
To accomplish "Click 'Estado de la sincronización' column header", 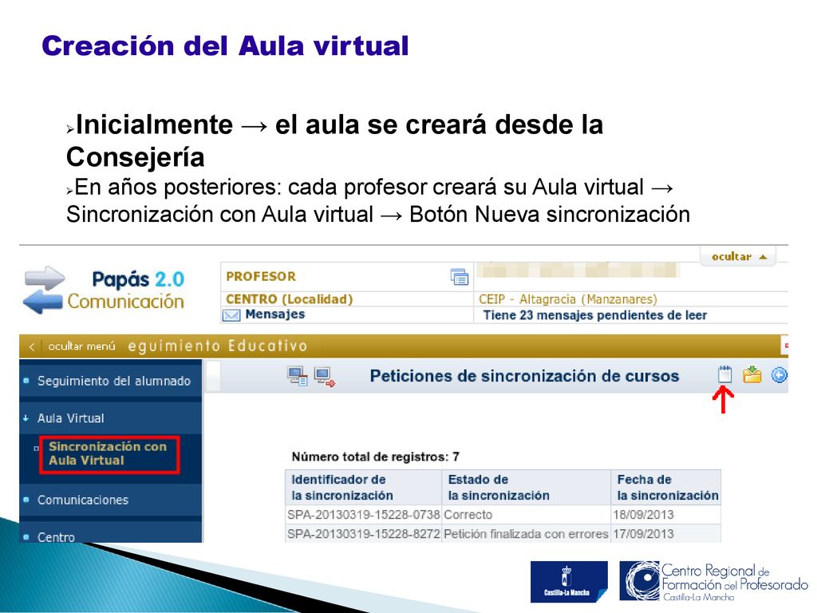I will pyautogui.click(x=527, y=488).
